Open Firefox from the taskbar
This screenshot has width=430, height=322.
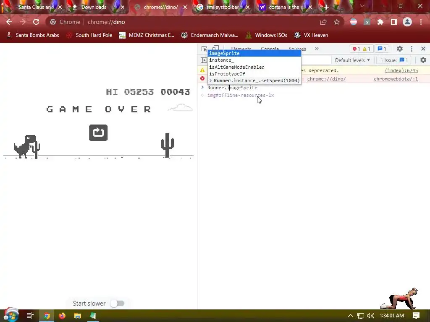coord(62,316)
